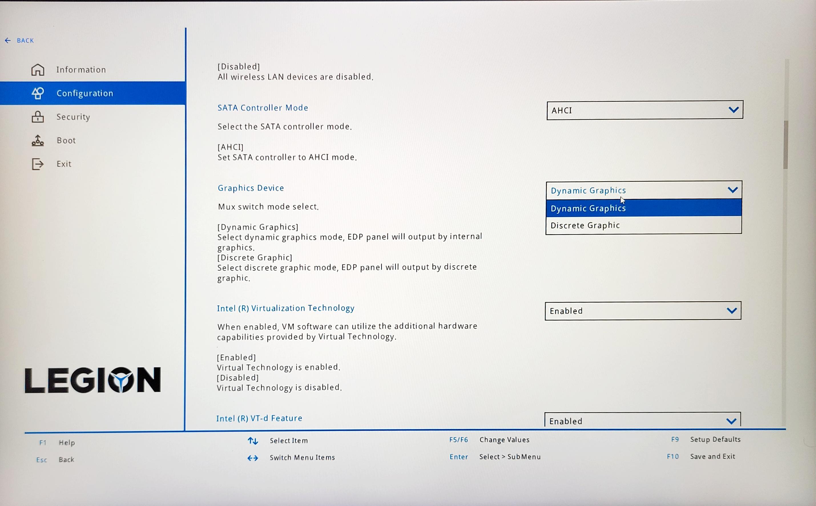Click F9 Setup Defaults

click(x=706, y=440)
